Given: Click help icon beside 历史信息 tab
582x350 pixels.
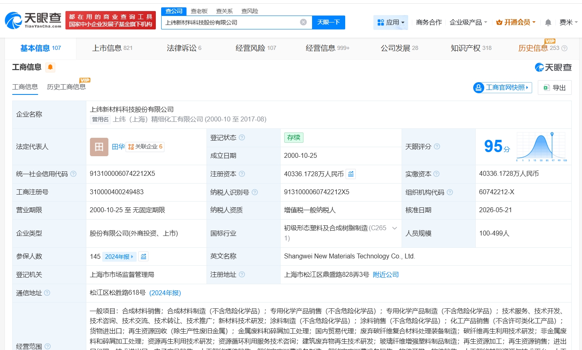Looking at the screenshot, I should point(564,48).
